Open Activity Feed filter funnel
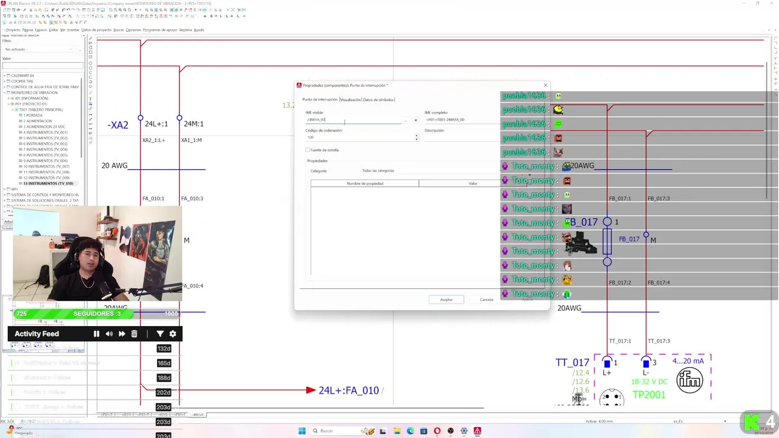 (160, 333)
